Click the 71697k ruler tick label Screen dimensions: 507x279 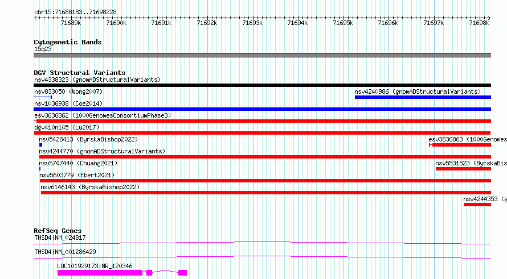pos(434,23)
